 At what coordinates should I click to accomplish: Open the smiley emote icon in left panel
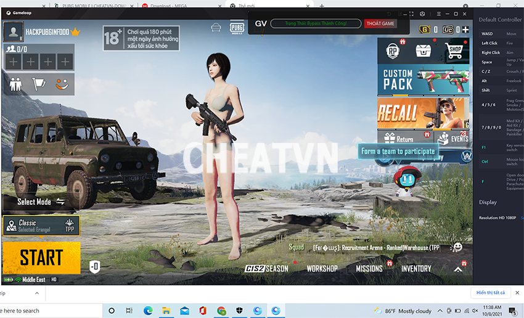point(62,84)
